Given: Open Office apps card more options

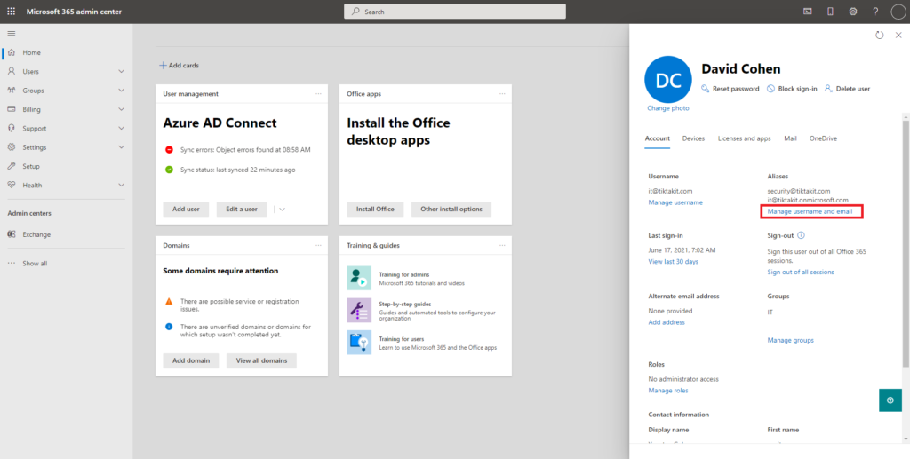Looking at the screenshot, I should tap(502, 93).
